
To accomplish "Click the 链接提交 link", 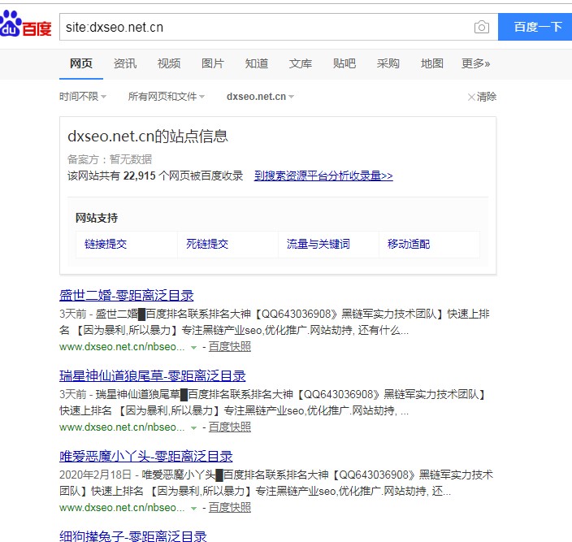I will [x=106, y=244].
